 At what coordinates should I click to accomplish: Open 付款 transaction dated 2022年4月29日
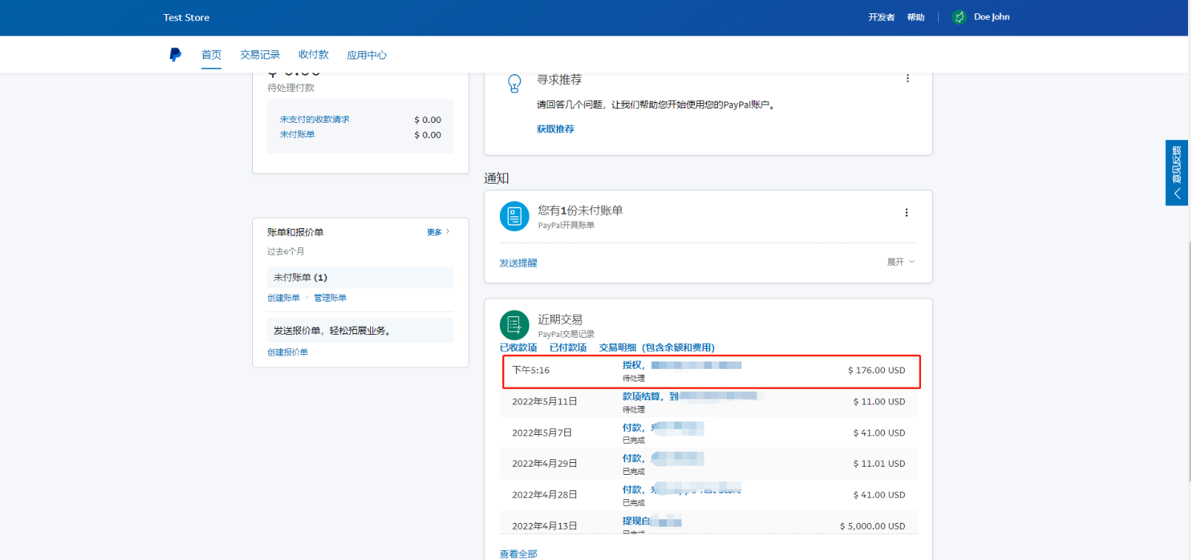[x=708, y=464]
